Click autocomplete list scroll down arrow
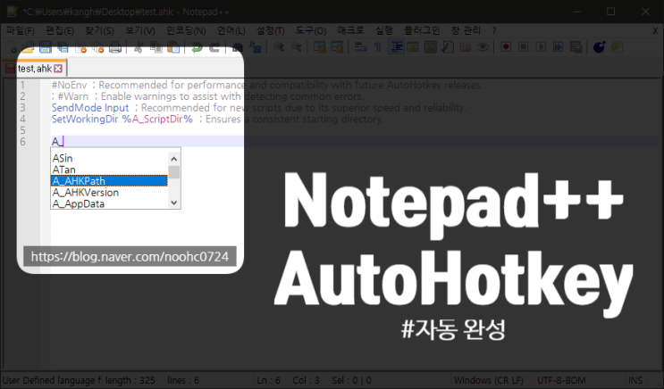664x389 pixels. point(174,203)
